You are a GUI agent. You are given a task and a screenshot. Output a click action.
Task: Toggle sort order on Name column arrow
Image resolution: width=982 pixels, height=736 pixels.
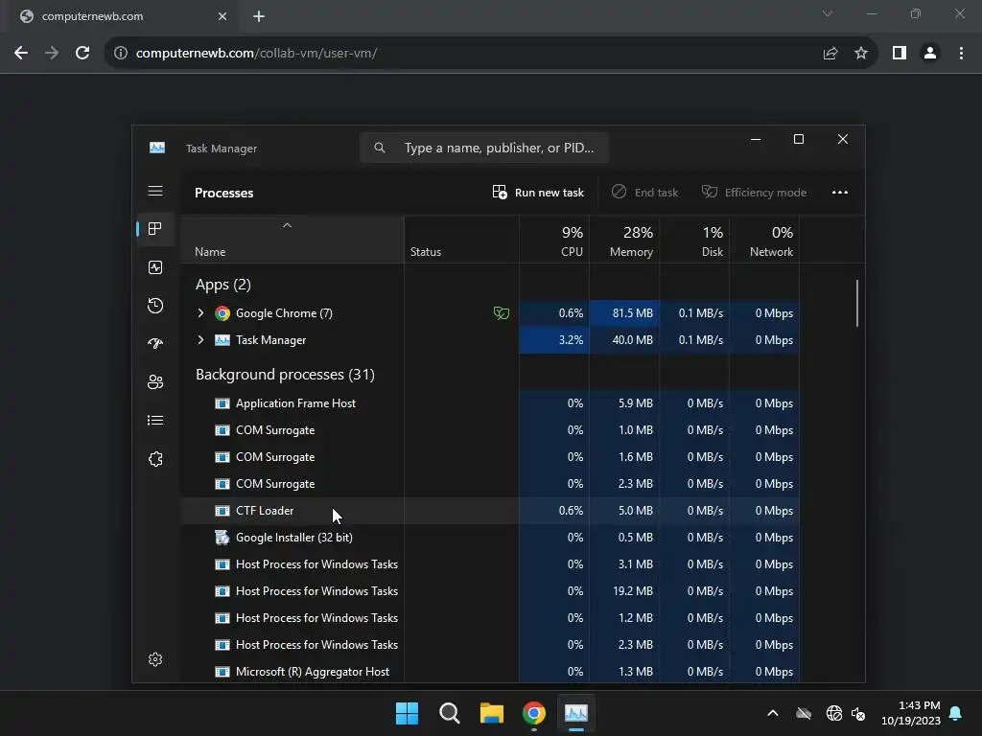tap(287, 225)
